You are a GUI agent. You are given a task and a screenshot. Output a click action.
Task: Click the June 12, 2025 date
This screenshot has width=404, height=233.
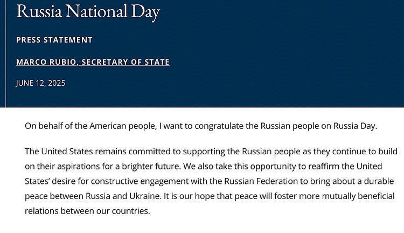(x=40, y=83)
